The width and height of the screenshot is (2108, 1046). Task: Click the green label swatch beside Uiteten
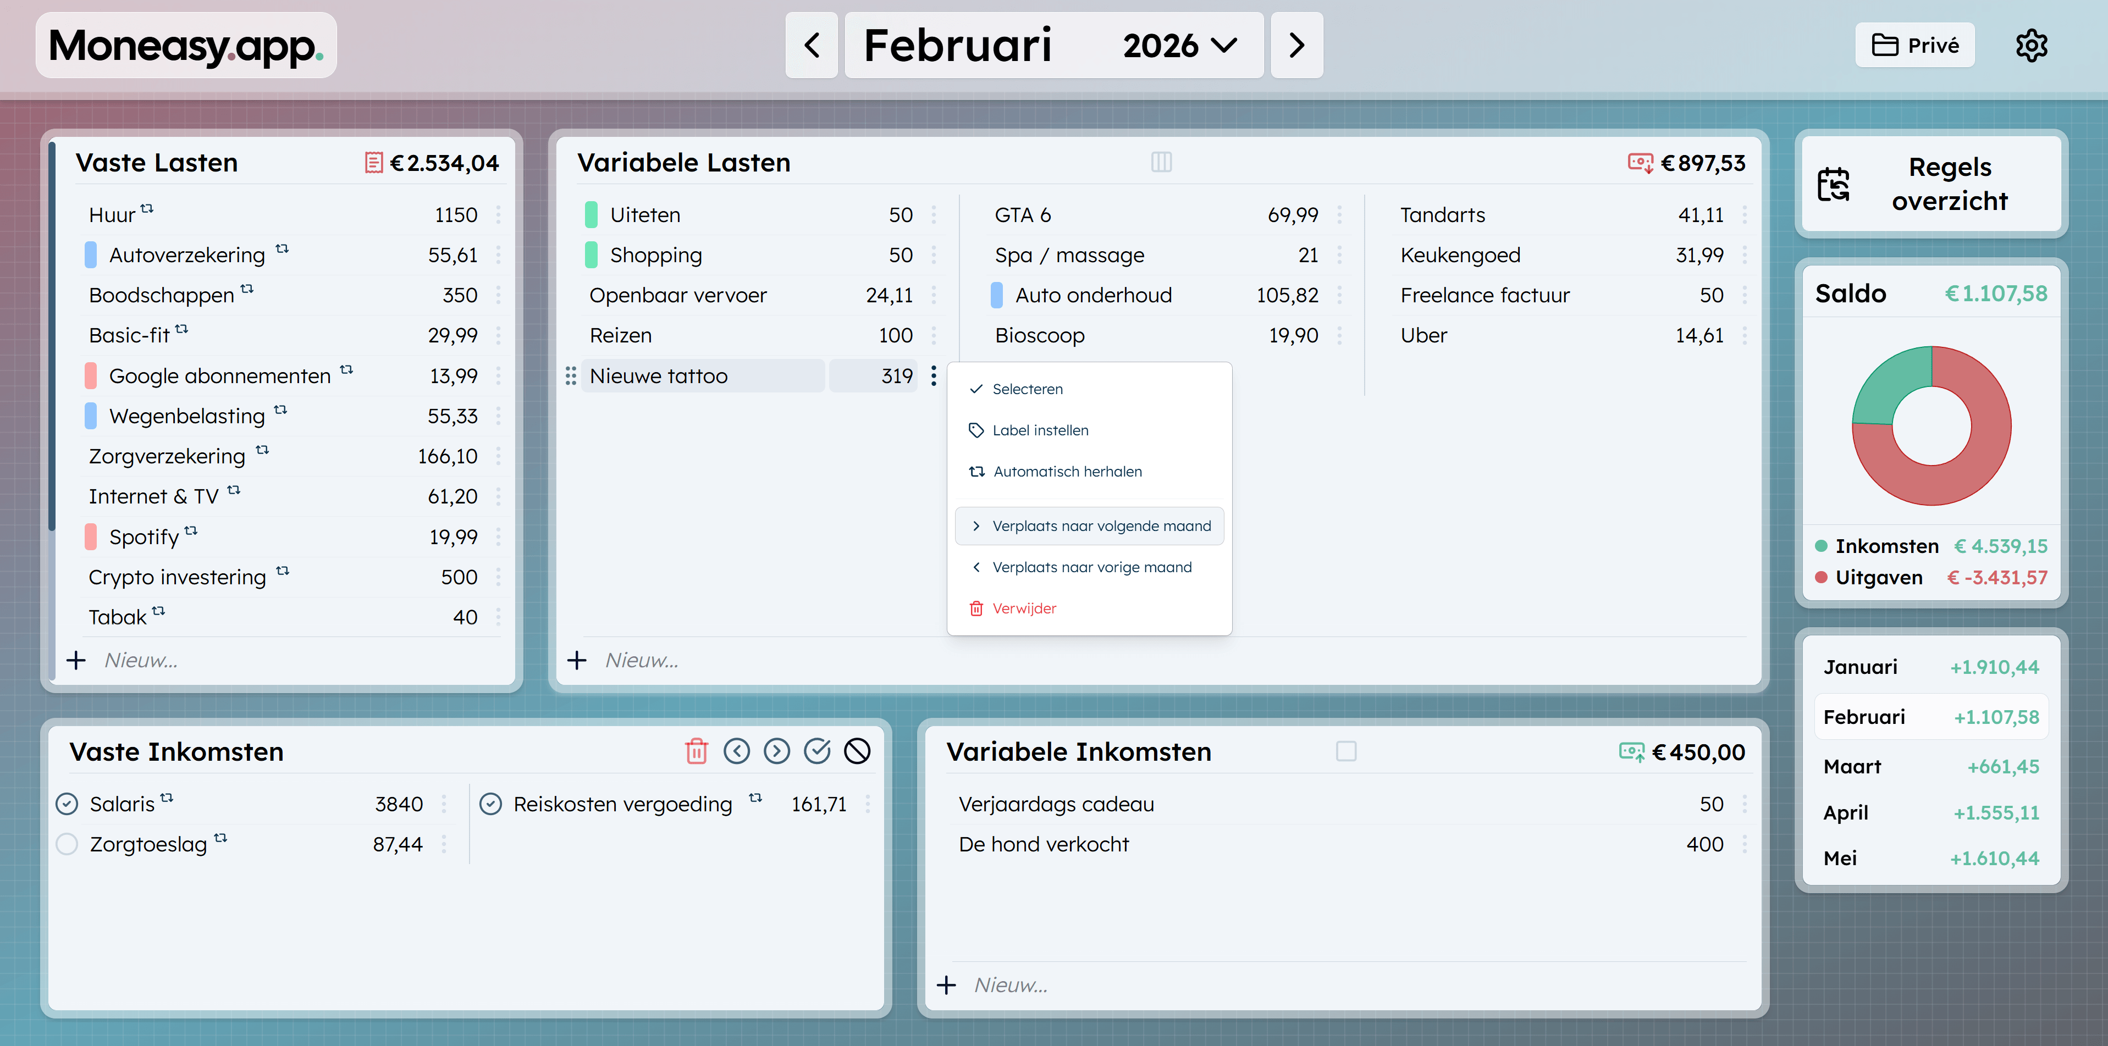pos(592,215)
